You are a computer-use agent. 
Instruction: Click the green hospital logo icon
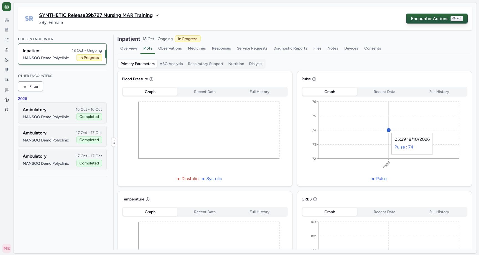7,7
